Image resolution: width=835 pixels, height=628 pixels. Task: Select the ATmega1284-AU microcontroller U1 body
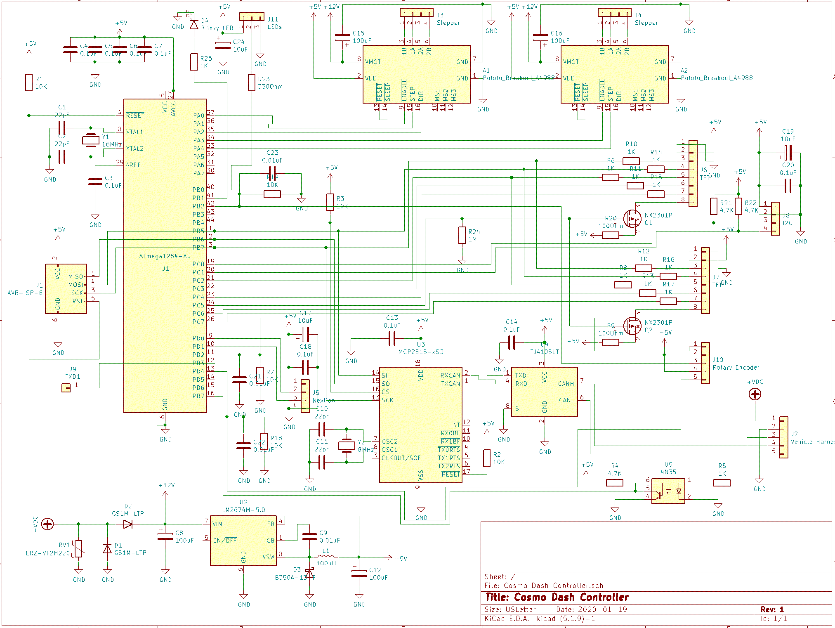click(165, 256)
